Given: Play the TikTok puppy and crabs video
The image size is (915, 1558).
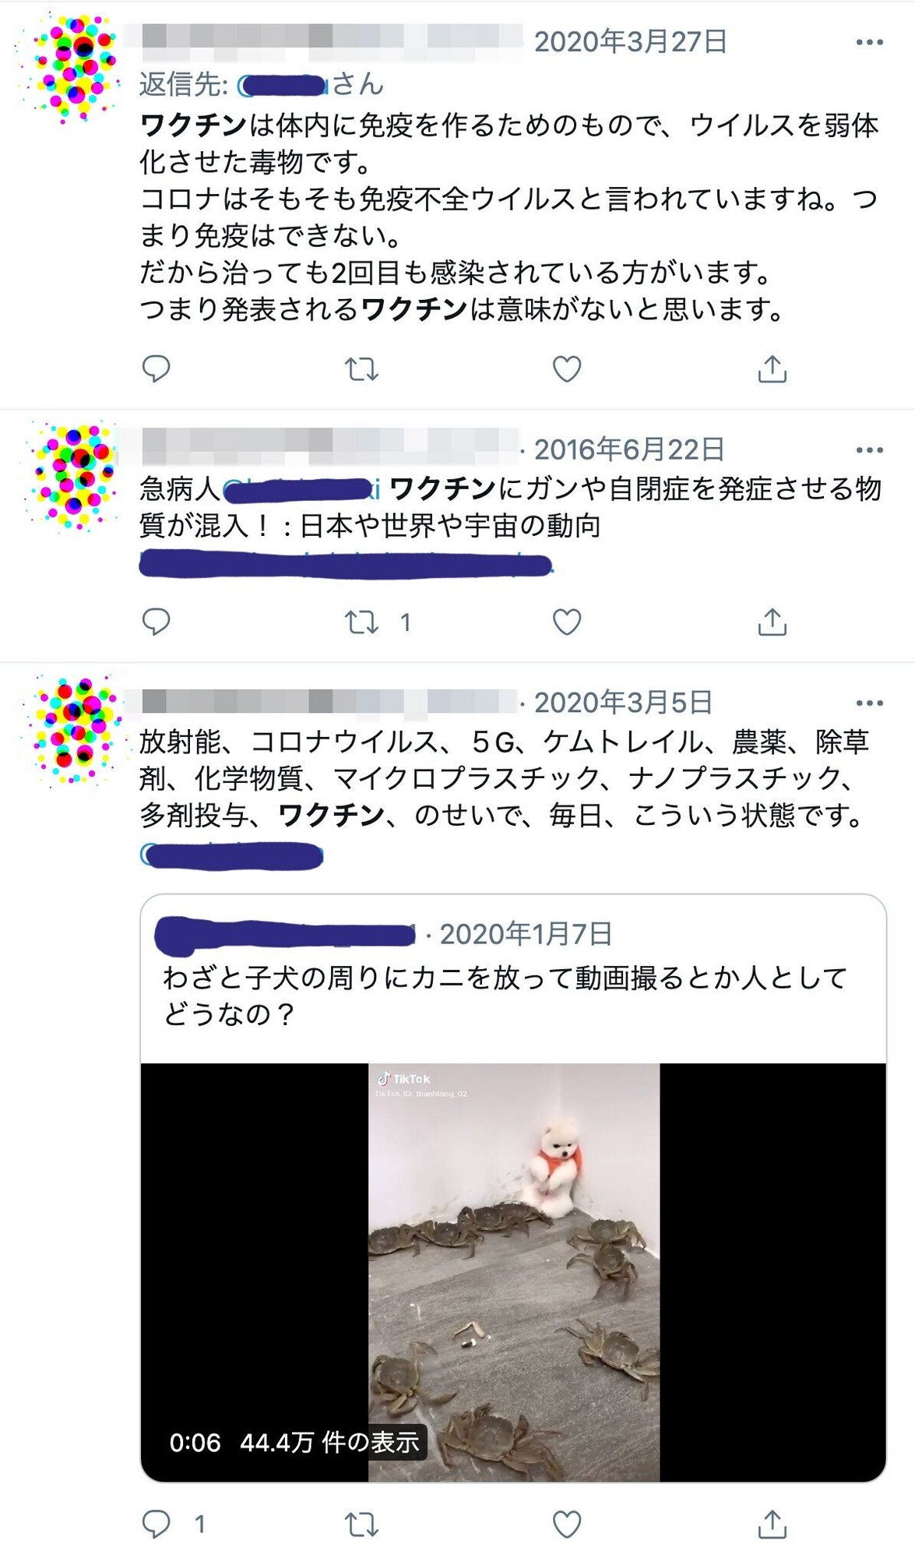Looking at the screenshot, I should point(513,1272).
